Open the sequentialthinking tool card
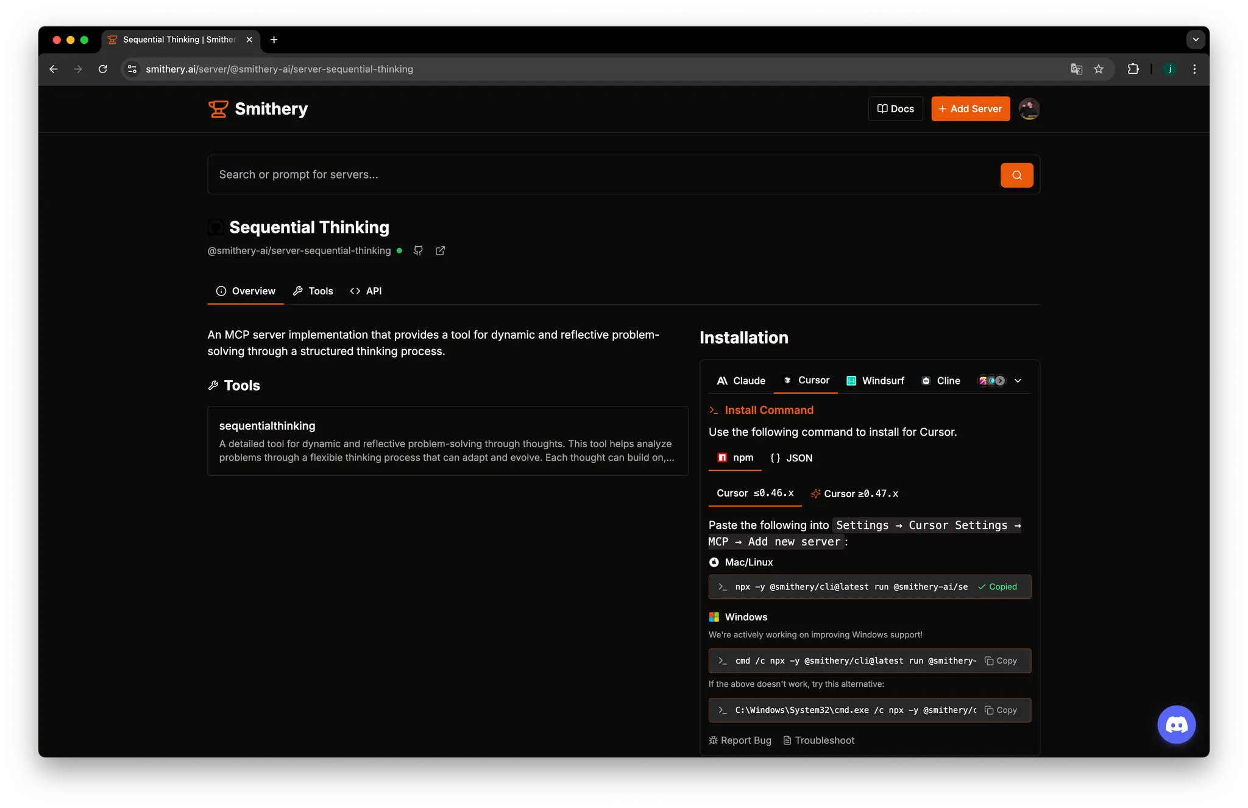This screenshot has width=1248, height=808. pos(448,441)
